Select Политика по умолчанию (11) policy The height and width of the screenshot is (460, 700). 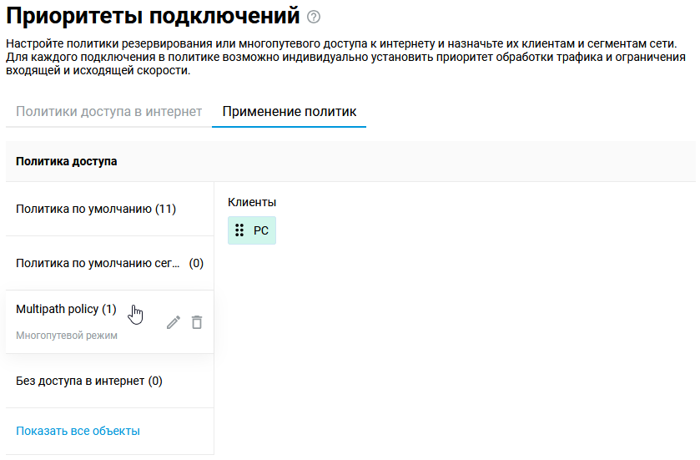coord(95,209)
